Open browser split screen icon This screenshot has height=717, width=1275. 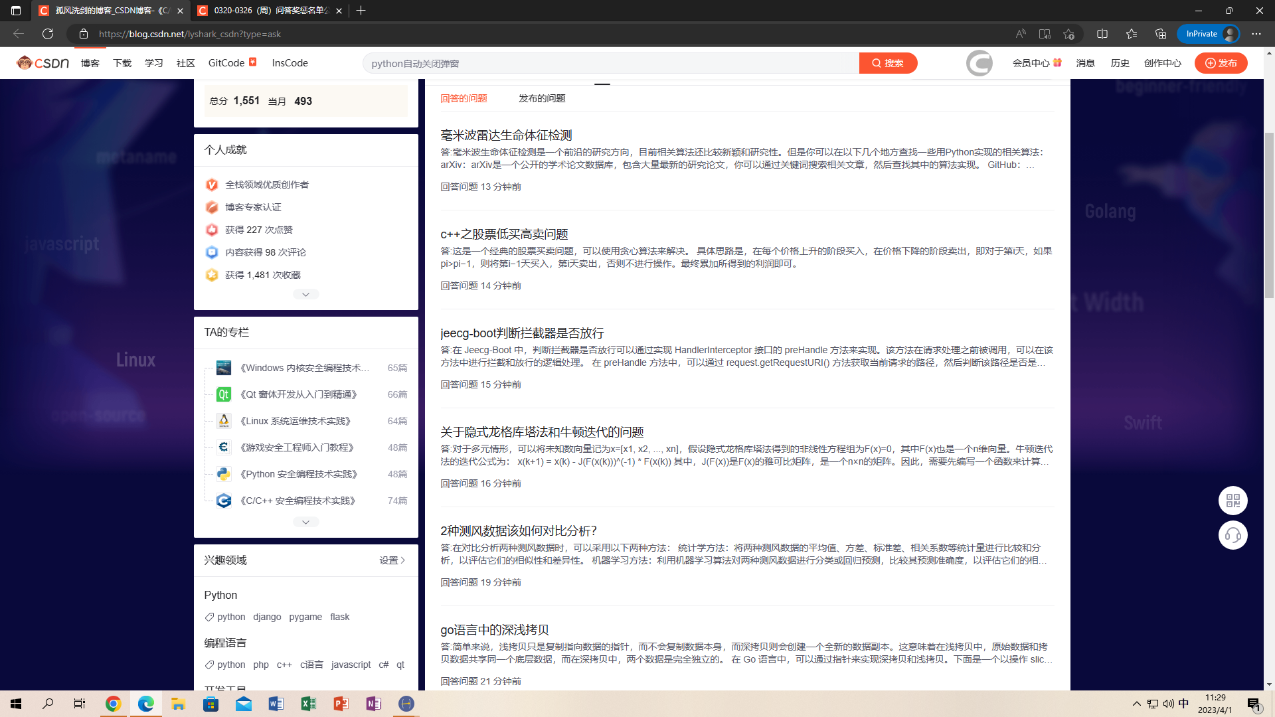pos(1102,34)
